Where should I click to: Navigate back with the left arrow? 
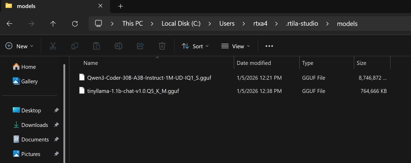click(10, 24)
